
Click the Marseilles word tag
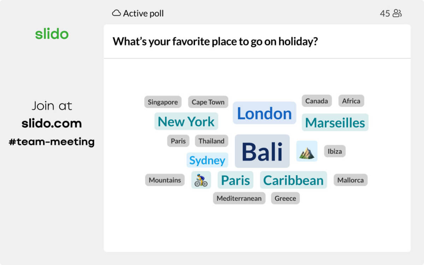point(335,123)
